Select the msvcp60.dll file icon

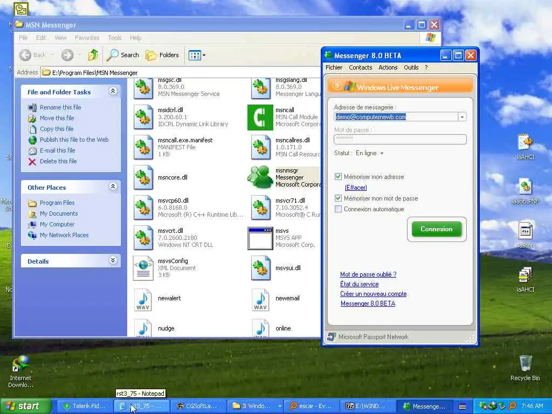pyautogui.click(x=143, y=208)
